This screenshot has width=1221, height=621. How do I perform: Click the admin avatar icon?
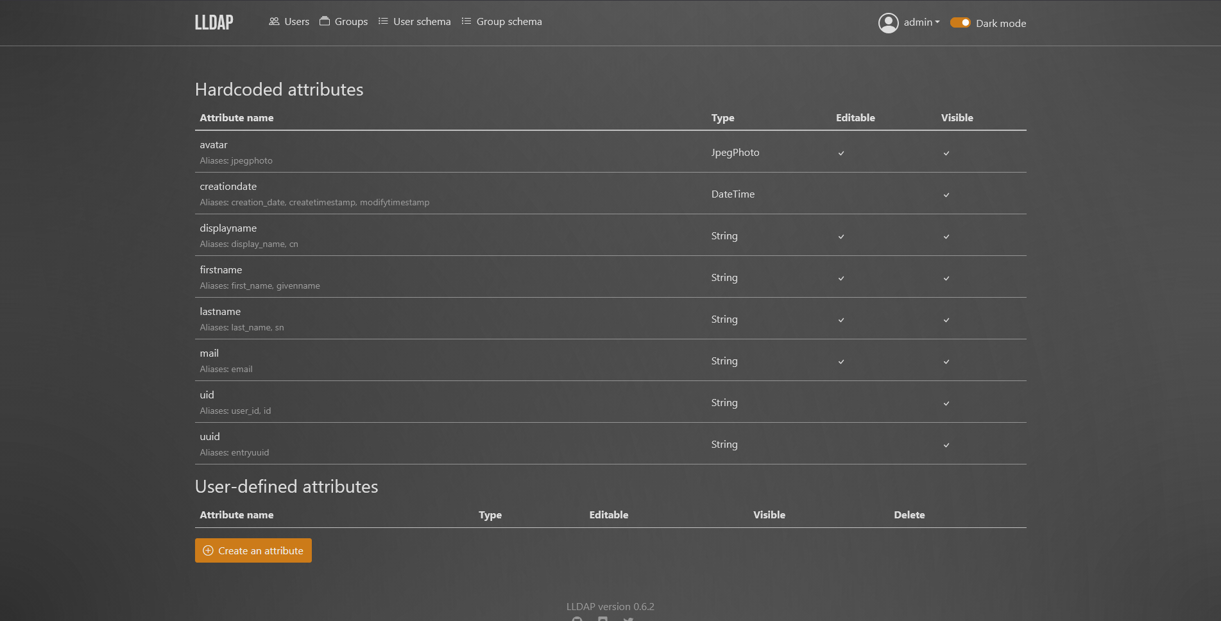(888, 23)
